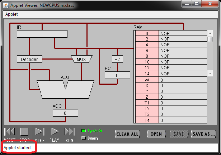The height and width of the screenshot is (155, 221).
Task: Click the value cell for variable T3
Action: [x=183, y=114]
